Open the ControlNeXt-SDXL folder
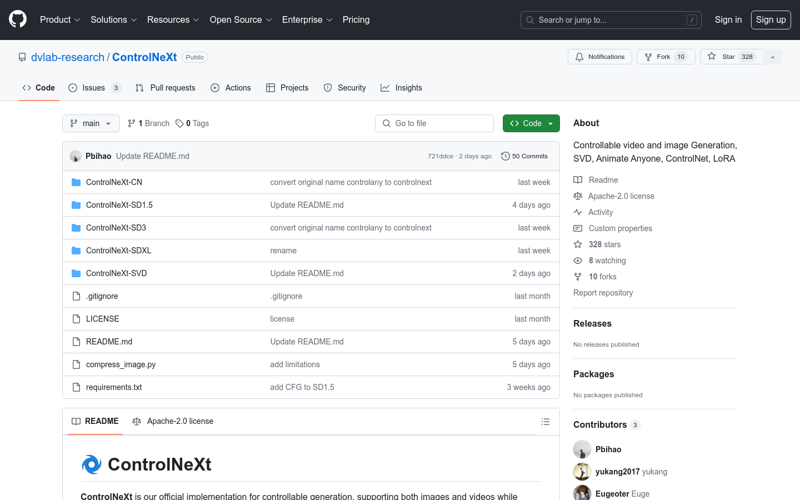 (x=118, y=251)
